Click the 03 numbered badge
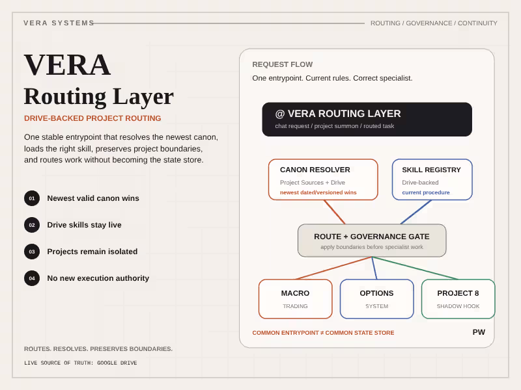This screenshot has width=521, height=390. 32,252
